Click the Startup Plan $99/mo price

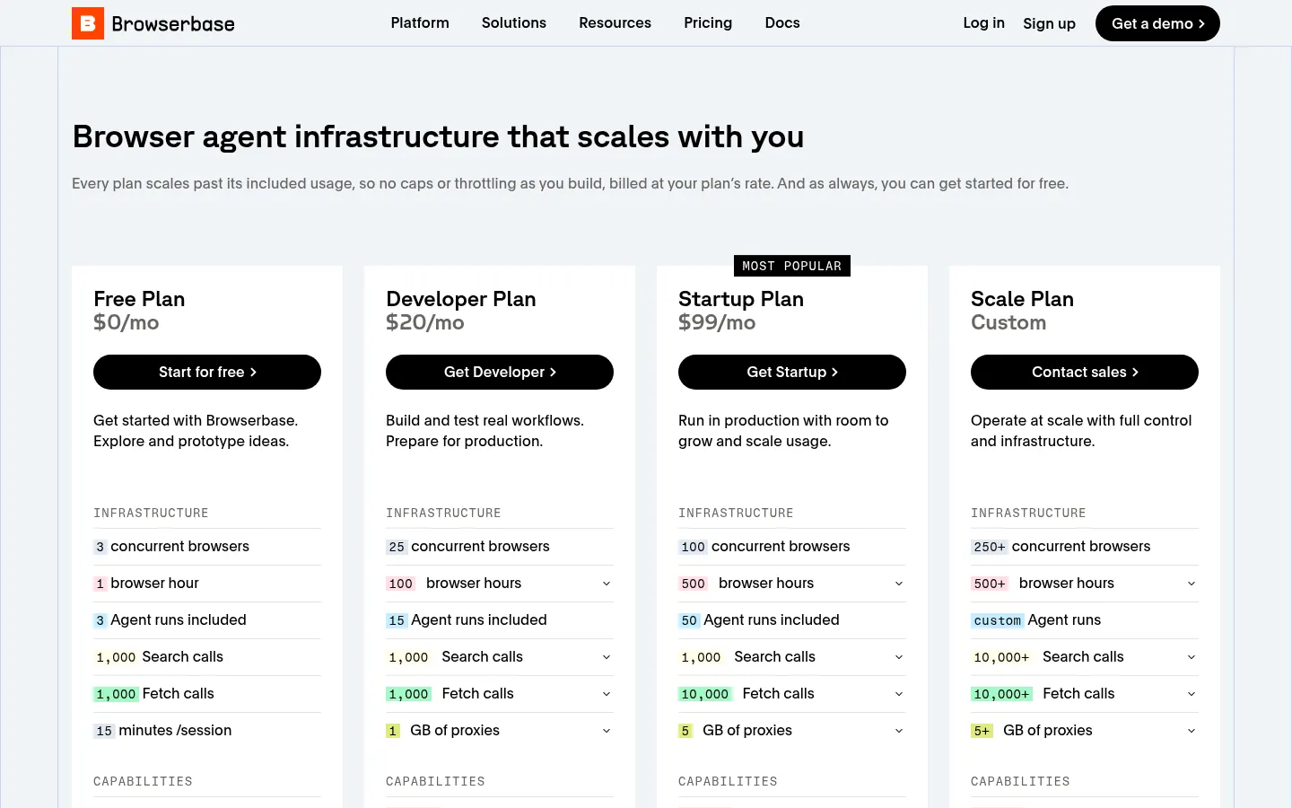[x=717, y=322]
